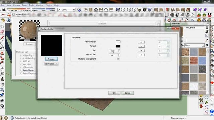
Task: Click the Details arrow icon next to Stone dropdown
Action: point(207,45)
